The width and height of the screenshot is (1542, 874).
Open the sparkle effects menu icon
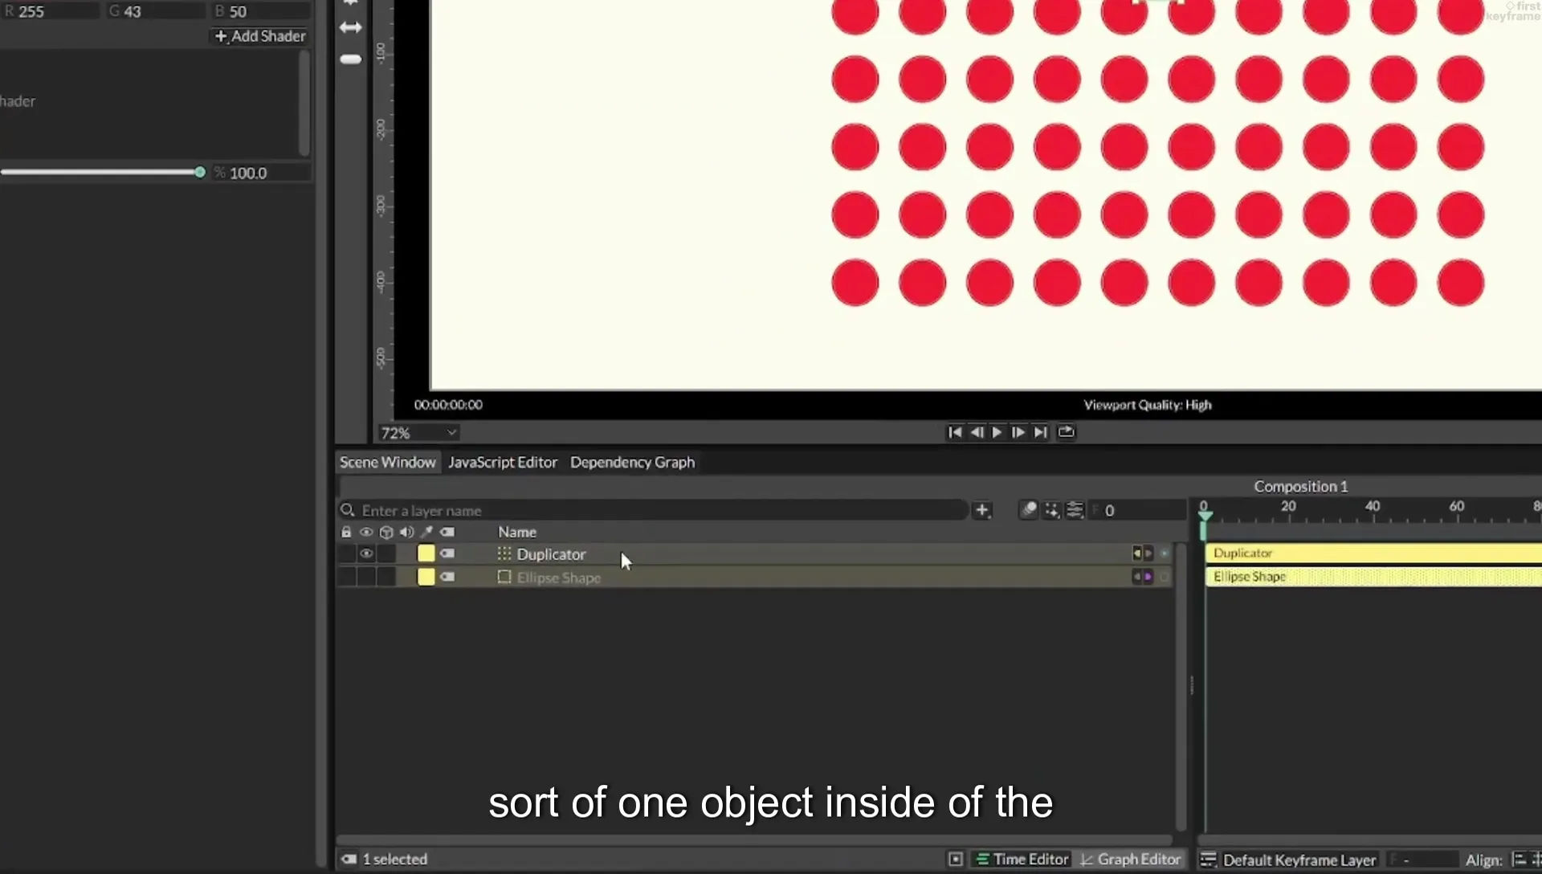[x=1051, y=510]
